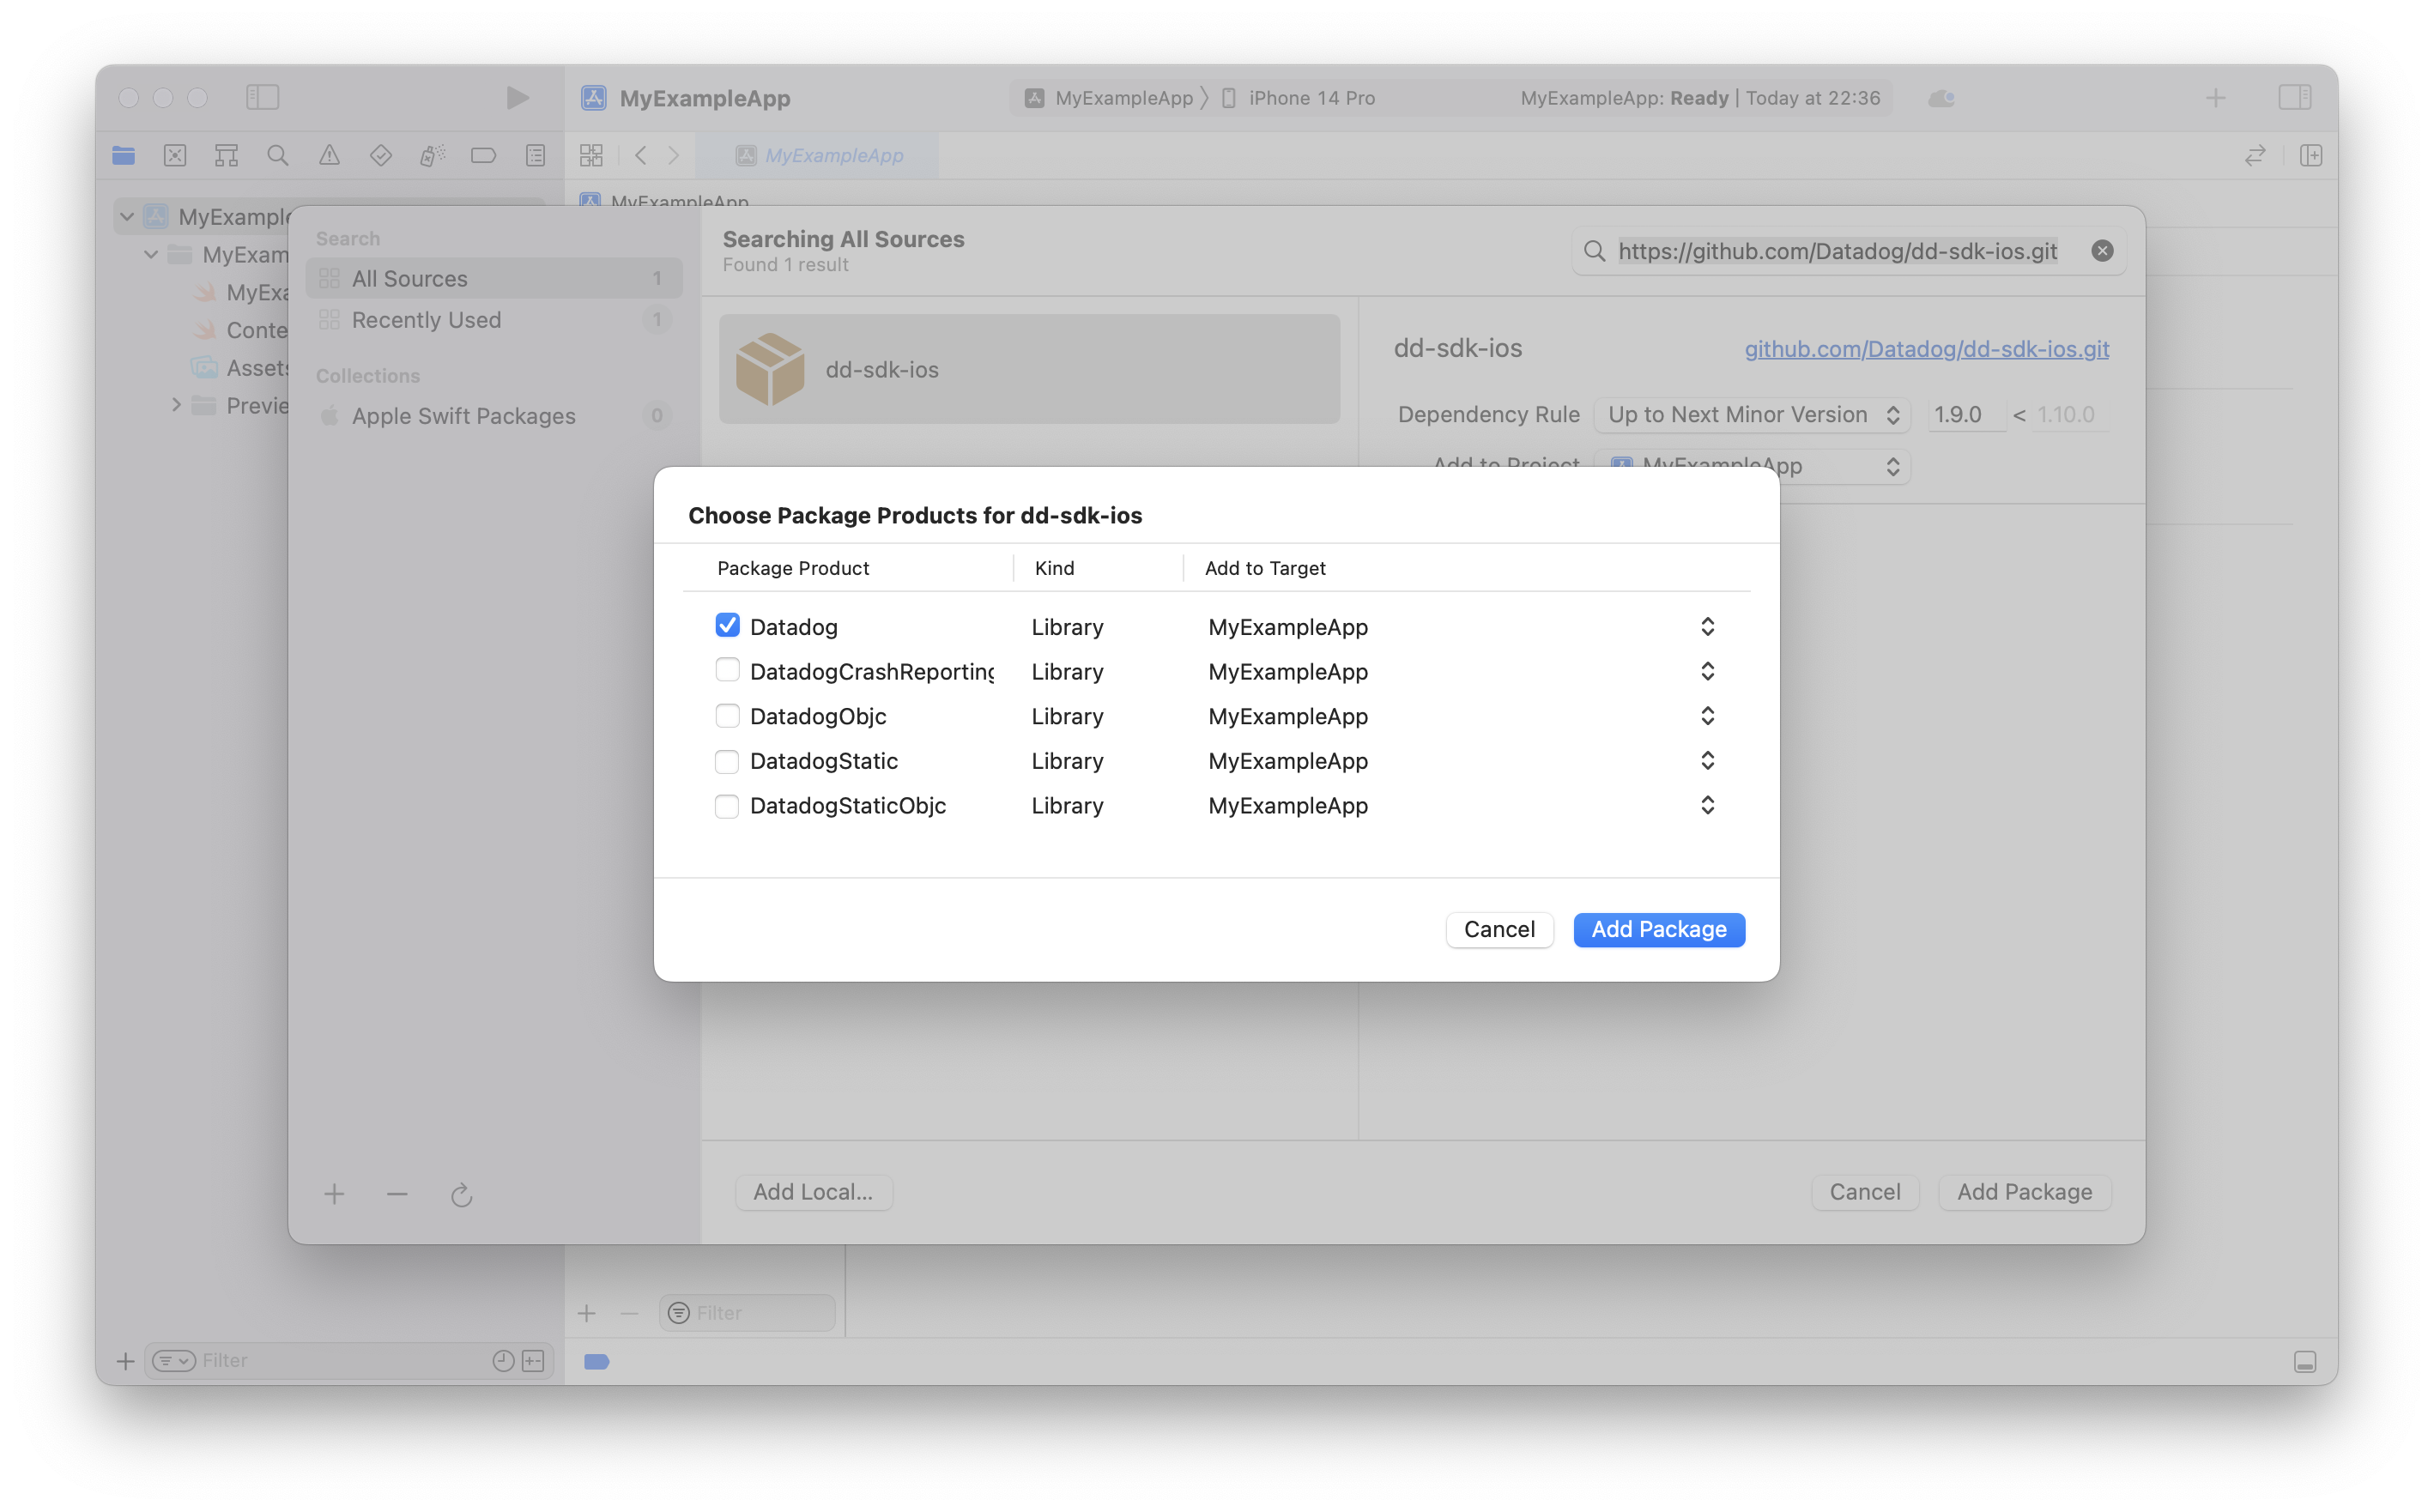Choose the iPhone 14 Pro run destination
The height and width of the screenshot is (1512, 2434).
click(1298, 98)
